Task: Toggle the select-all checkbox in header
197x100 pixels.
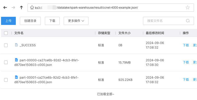Action: coord(6,33)
